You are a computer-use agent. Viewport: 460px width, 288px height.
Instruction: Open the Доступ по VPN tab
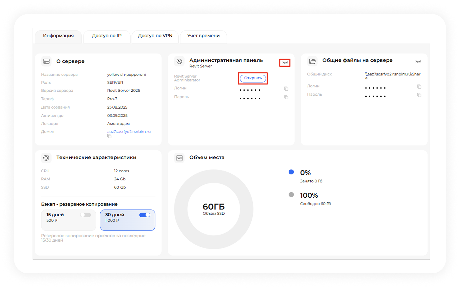point(155,36)
